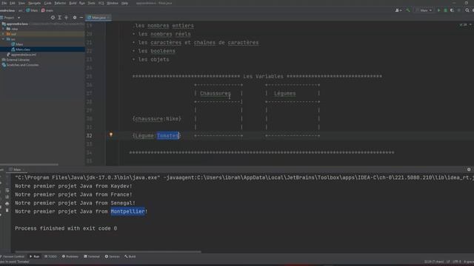
Task: Click the Clear All trash icon
Action: [7, 210]
